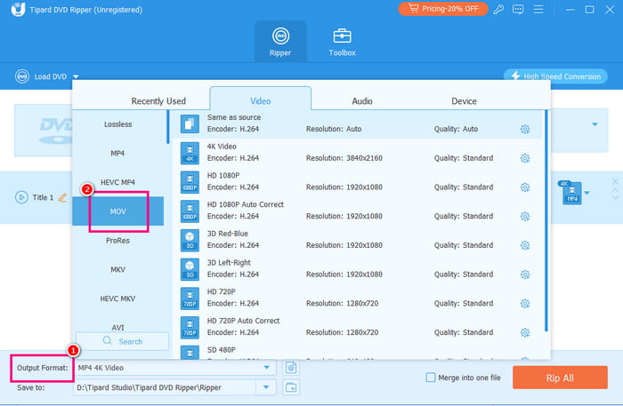
Task: Choose the SD 480P preset icon
Action: coord(190,353)
